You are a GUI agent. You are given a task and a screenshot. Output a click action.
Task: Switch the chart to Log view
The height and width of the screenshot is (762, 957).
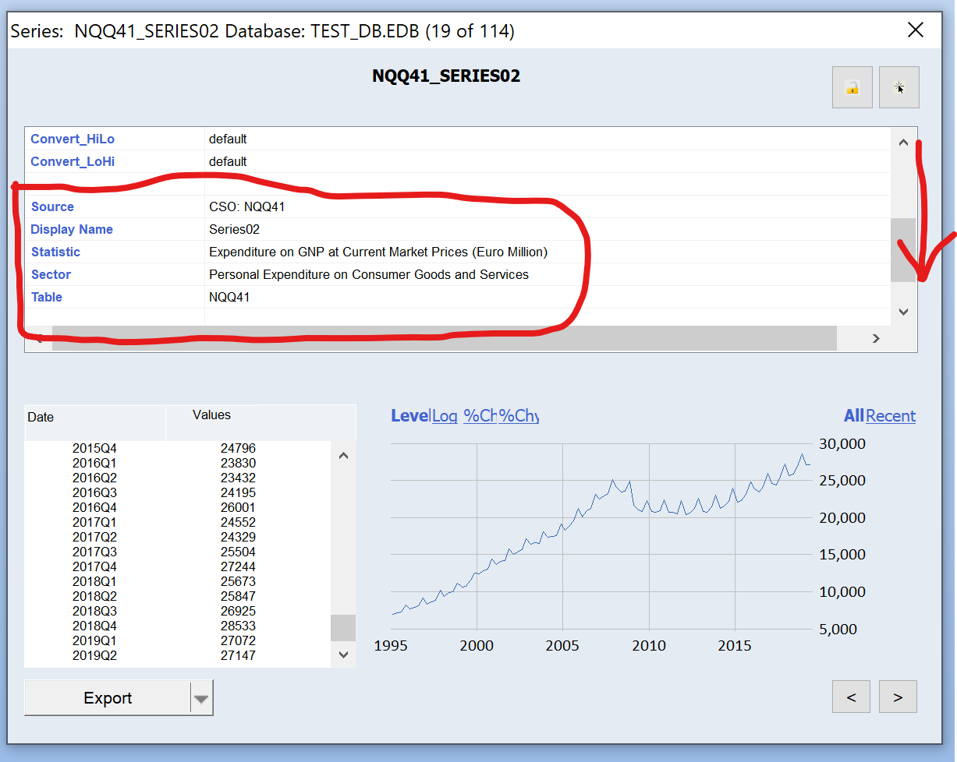(x=445, y=416)
